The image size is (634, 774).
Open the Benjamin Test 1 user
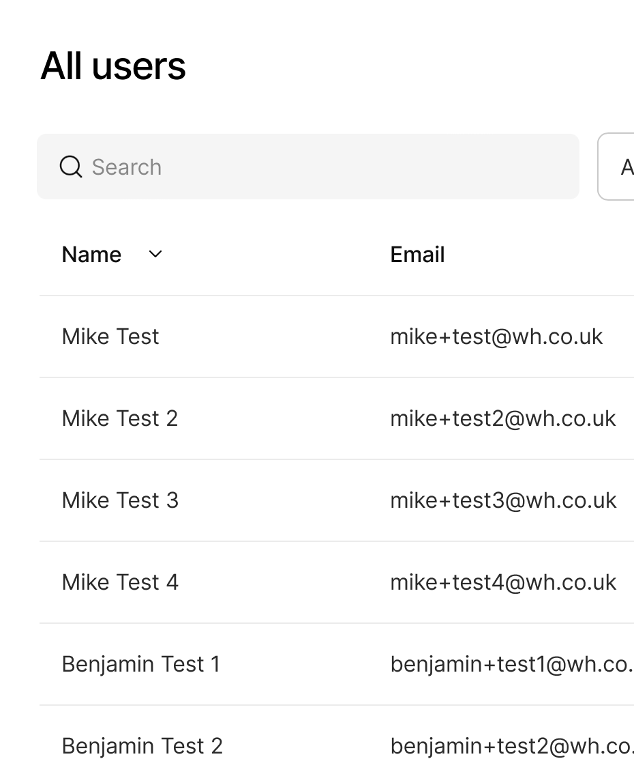(141, 664)
